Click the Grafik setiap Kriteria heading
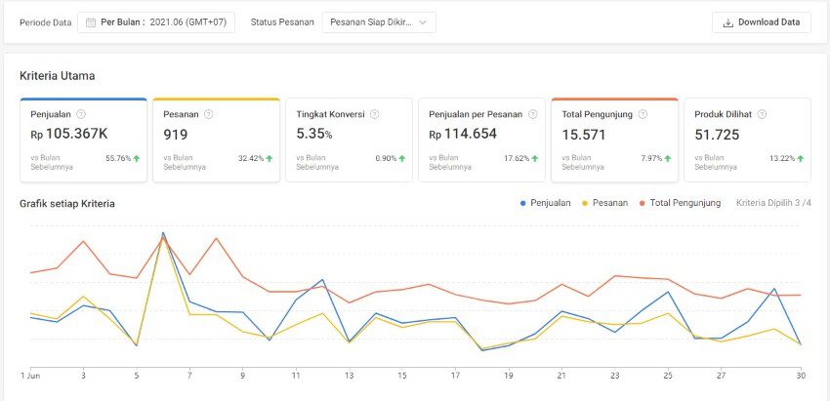830x401 pixels. coord(67,204)
